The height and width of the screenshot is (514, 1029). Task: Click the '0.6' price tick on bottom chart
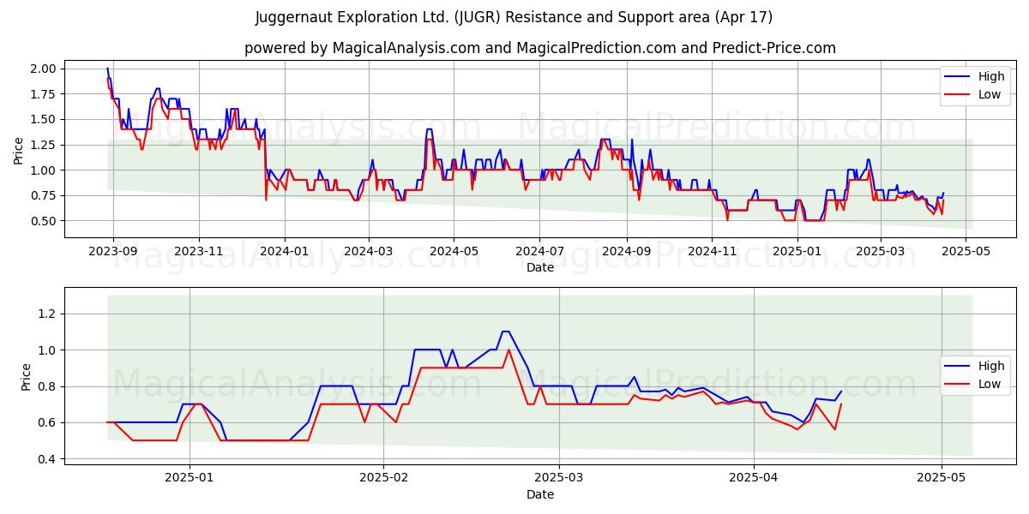[x=48, y=423]
